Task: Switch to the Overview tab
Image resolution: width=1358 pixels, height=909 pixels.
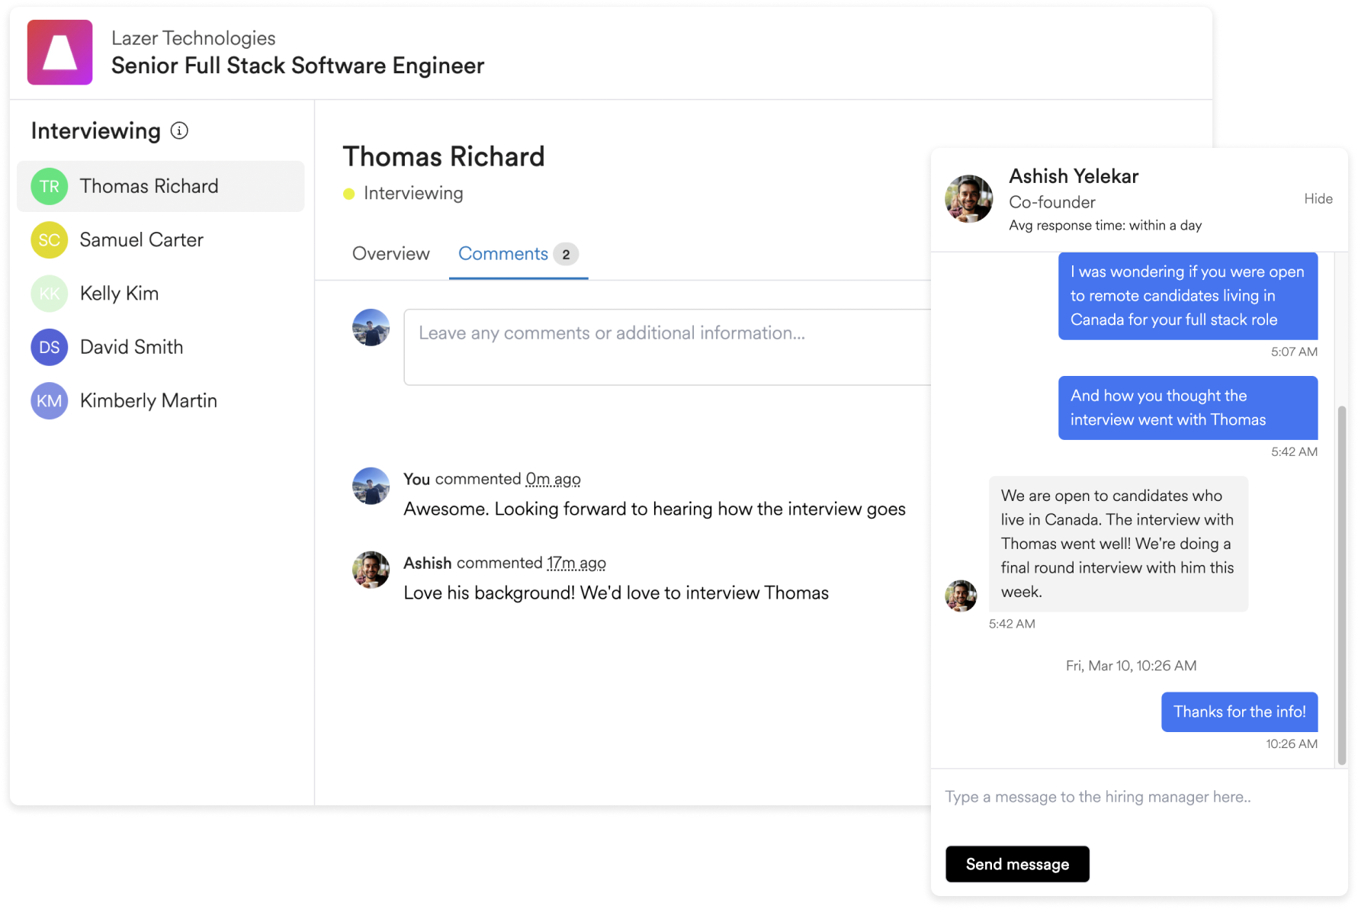Action: 391,254
